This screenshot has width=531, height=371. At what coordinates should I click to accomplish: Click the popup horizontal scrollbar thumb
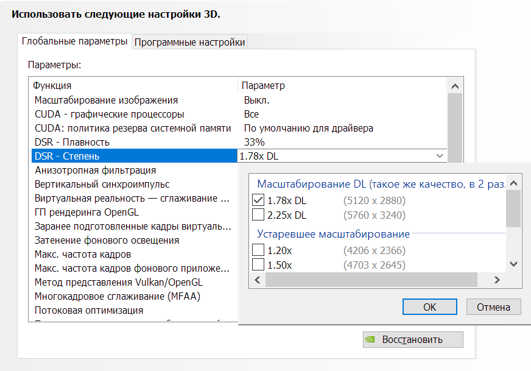[371, 280]
